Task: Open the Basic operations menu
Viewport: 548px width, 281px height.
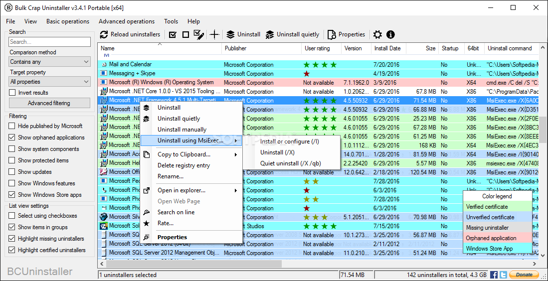Action: (x=68, y=21)
